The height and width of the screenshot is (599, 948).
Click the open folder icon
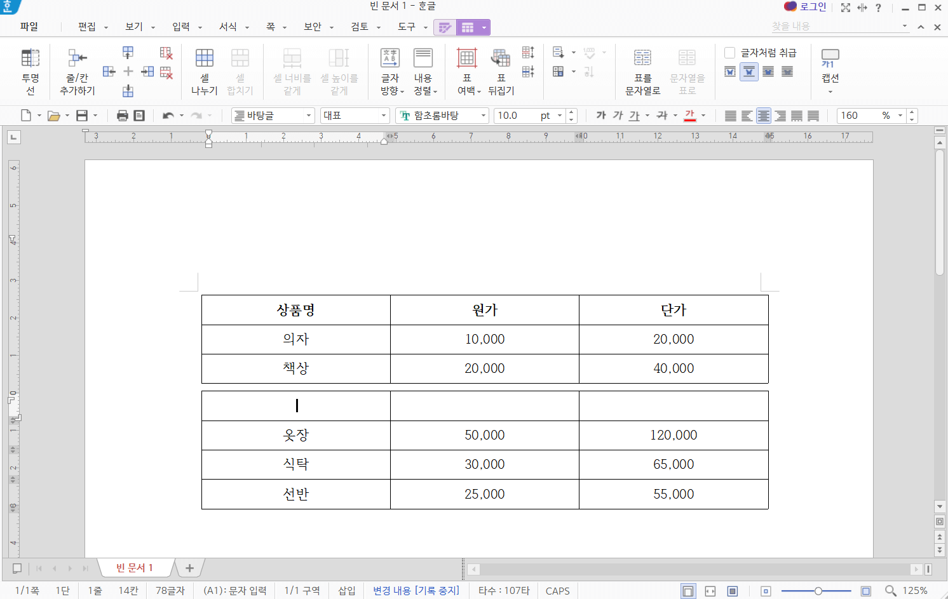click(54, 116)
